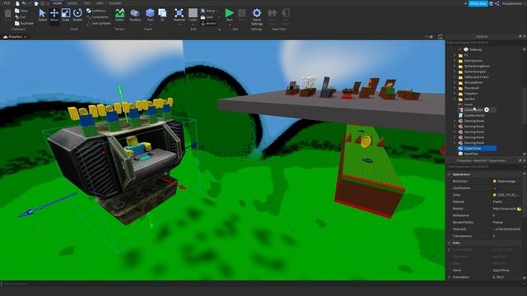The image size is (527, 296).
Task: Click the share icon near What's New
Action: pos(497,3)
